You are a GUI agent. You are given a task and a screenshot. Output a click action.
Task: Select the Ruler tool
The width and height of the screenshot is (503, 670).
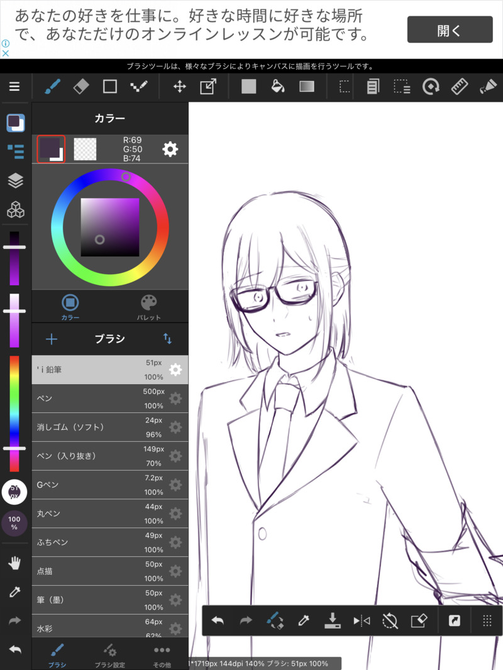click(460, 87)
